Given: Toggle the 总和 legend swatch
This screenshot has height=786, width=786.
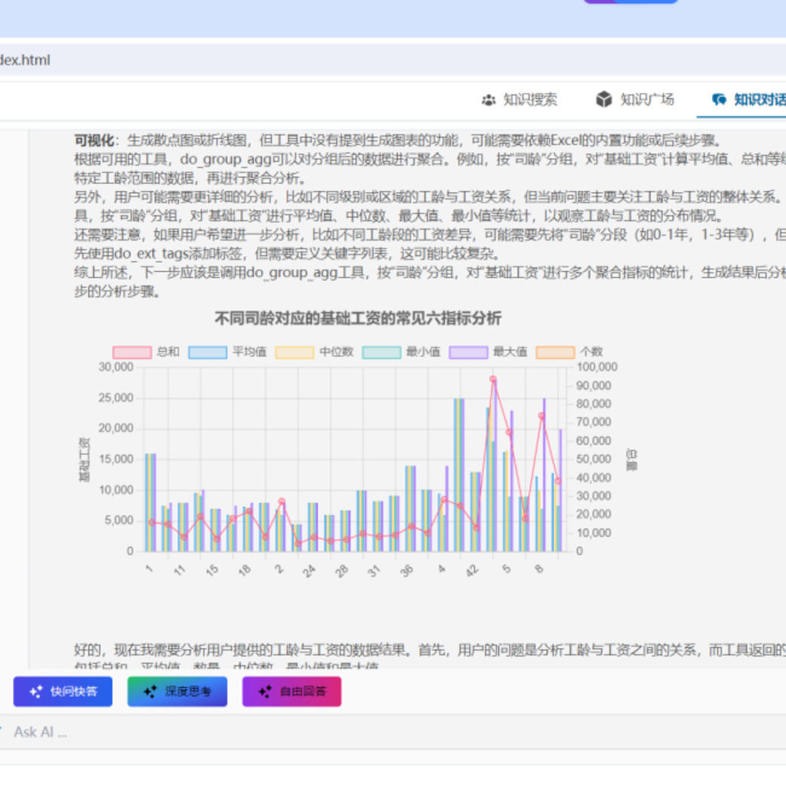Looking at the screenshot, I should (132, 353).
